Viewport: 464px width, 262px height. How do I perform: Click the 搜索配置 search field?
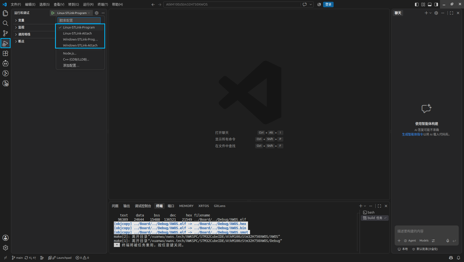[x=79, y=20]
